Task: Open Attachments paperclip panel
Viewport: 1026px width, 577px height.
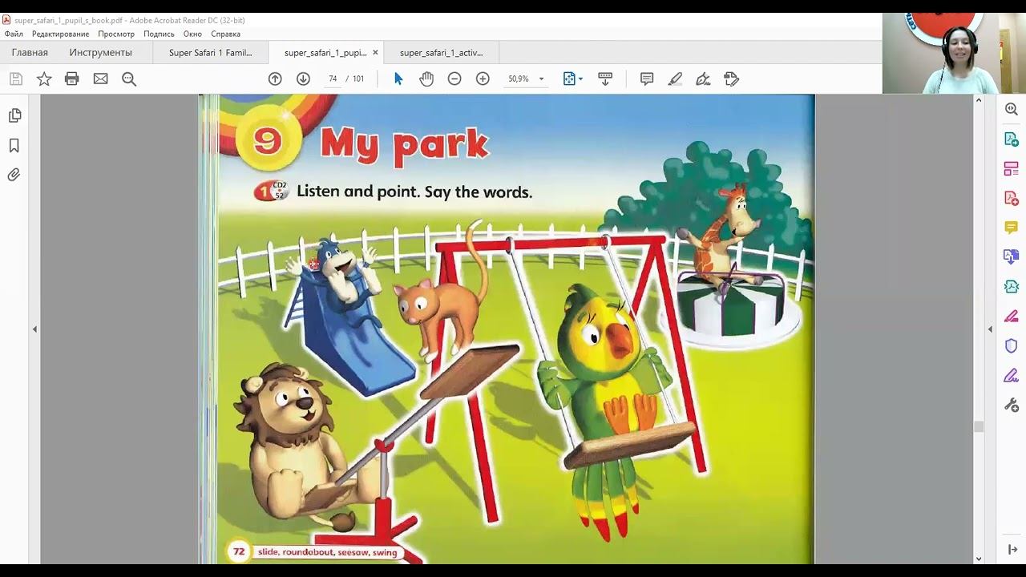Action: (x=14, y=175)
